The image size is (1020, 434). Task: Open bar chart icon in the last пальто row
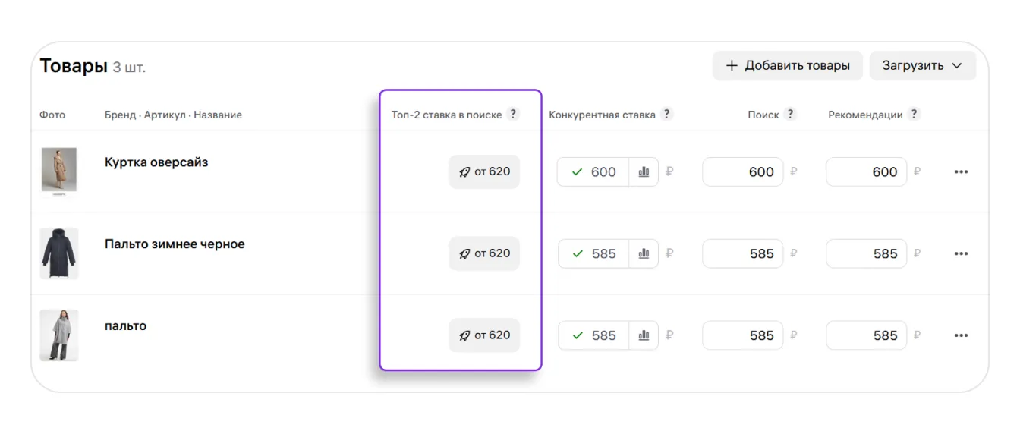pos(644,335)
